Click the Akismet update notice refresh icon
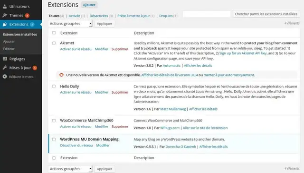The height and width of the screenshot is (173, 304). pyautogui.click(x=61, y=75)
